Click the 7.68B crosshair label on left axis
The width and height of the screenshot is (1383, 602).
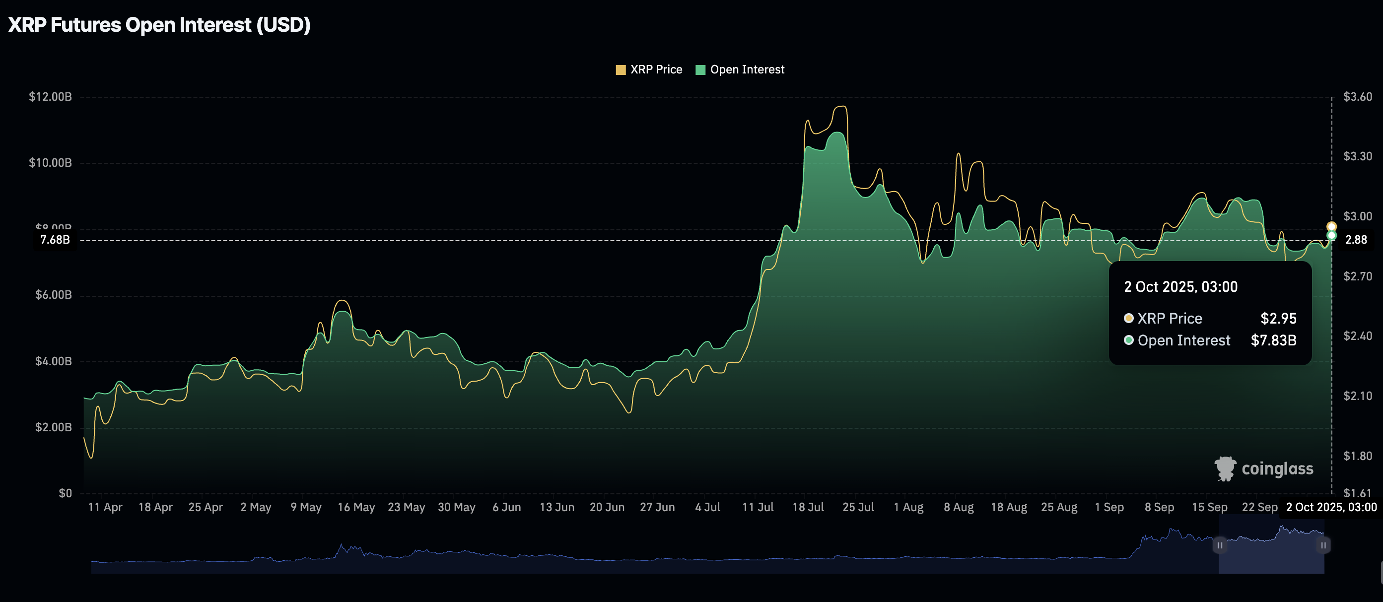pyautogui.click(x=55, y=240)
